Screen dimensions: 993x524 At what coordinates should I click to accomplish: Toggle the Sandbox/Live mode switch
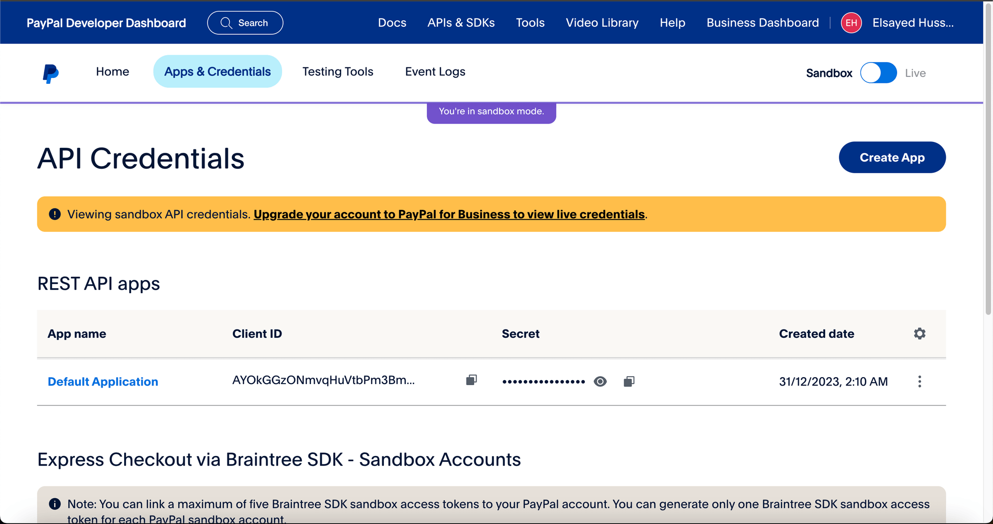tap(878, 73)
